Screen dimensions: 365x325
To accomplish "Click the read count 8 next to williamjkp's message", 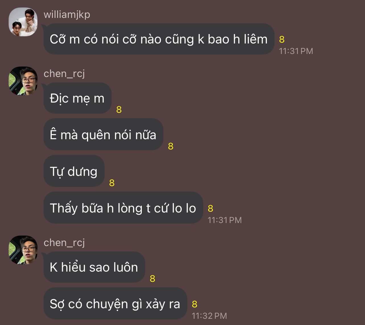I will pos(282,39).
